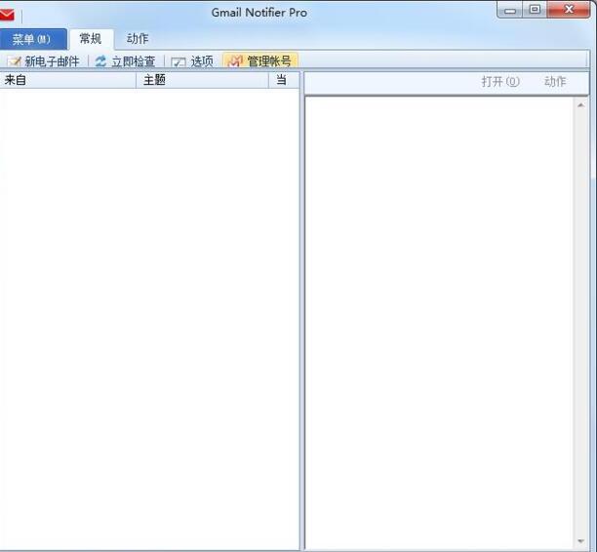Click preview pane scroll up arrow
Image resolution: width=597 pixels, height=552 pixels.
tap(580, 105)
